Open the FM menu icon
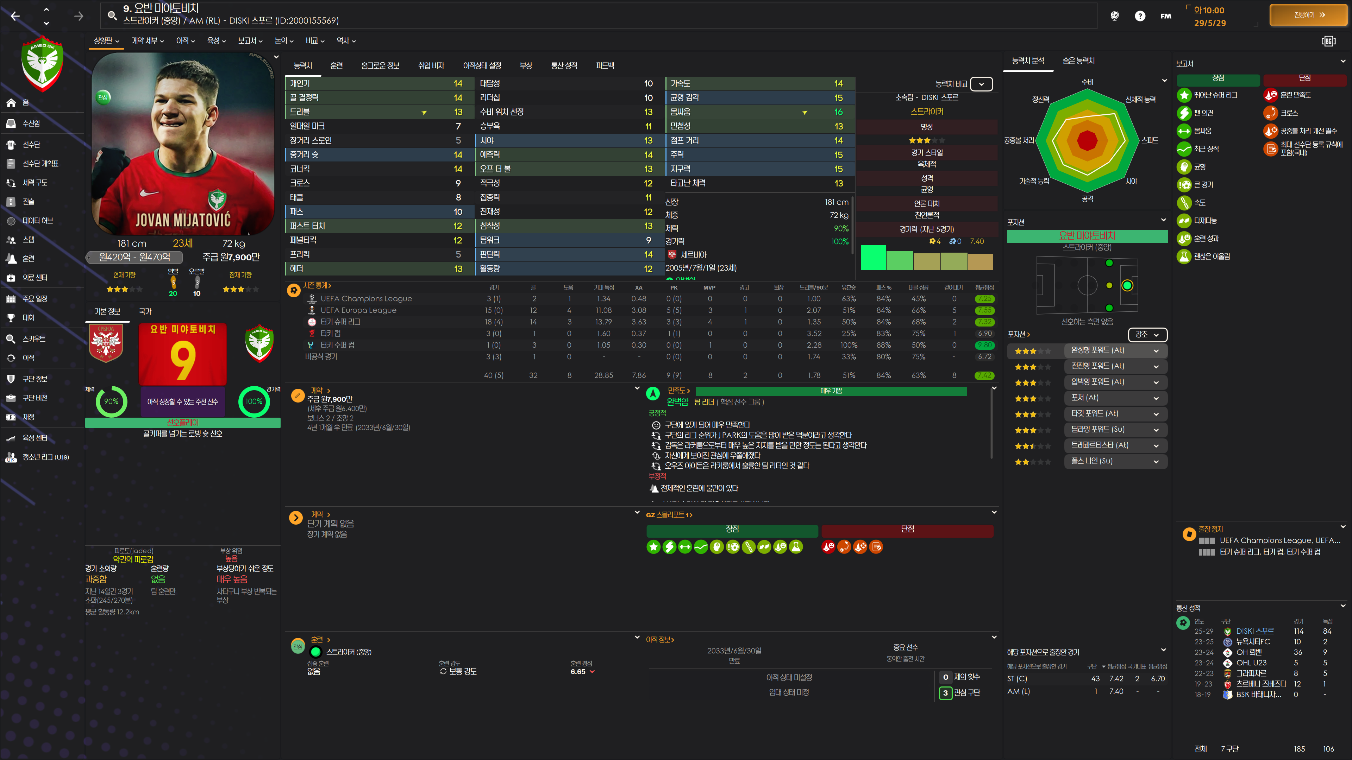The image size is (1352, 760). pos(1165,16)
